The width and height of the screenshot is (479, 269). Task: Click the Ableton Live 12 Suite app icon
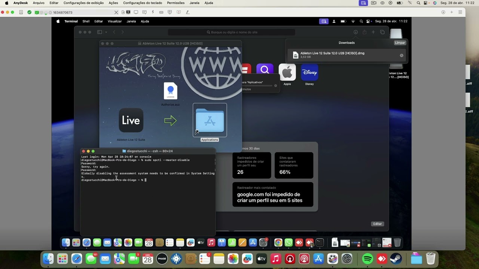pyautogui.click(x=131, y=120)
